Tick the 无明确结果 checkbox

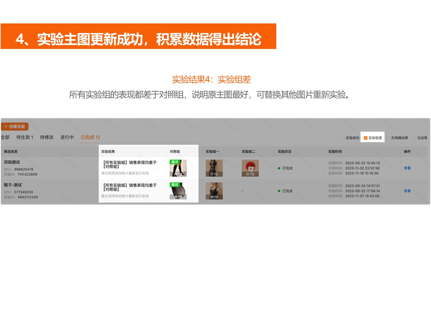389,138
